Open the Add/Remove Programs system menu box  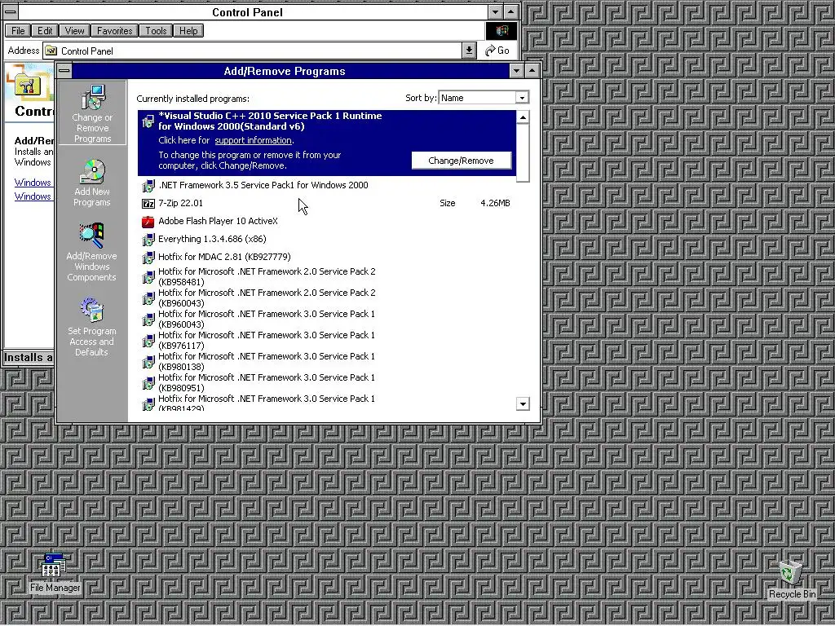(64, 71)
